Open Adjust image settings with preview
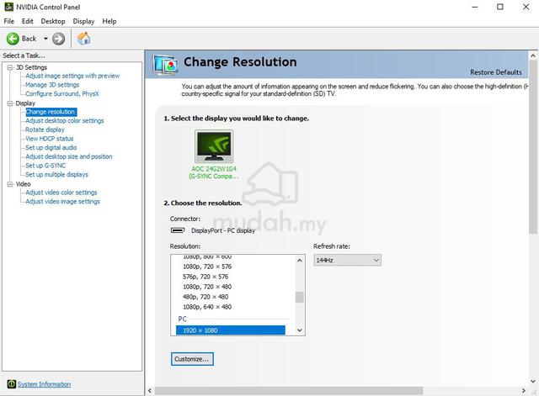539x396 pixels. coord(72,76)
